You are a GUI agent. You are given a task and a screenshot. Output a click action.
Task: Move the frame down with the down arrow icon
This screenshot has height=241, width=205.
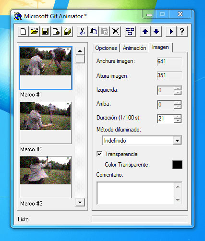[156, 31]
